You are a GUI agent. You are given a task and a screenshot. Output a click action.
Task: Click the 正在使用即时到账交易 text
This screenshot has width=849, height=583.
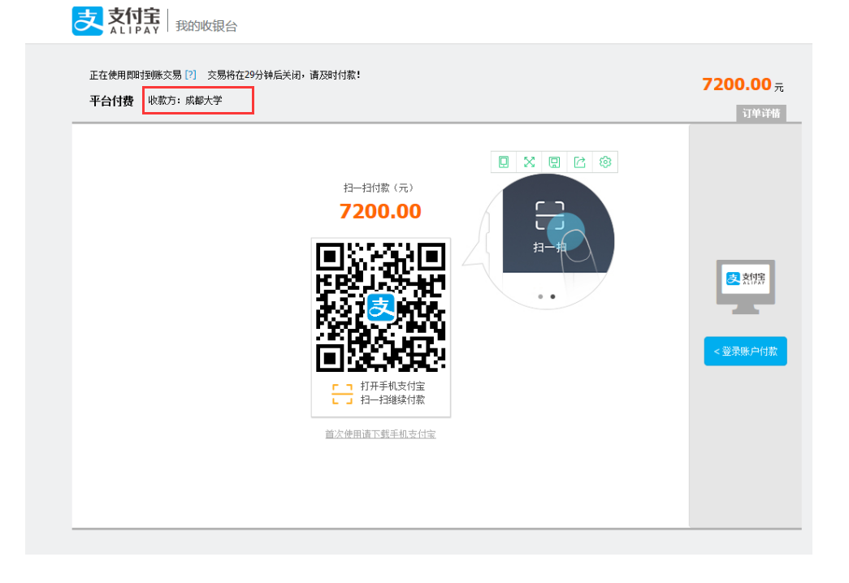click(136, 76)
